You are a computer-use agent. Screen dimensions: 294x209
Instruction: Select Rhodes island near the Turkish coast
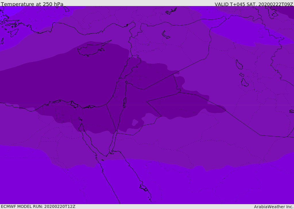[x=14, y=33]
